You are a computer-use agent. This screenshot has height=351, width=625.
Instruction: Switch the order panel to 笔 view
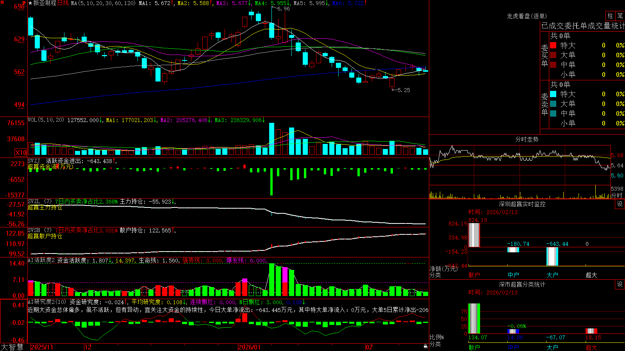620,16
